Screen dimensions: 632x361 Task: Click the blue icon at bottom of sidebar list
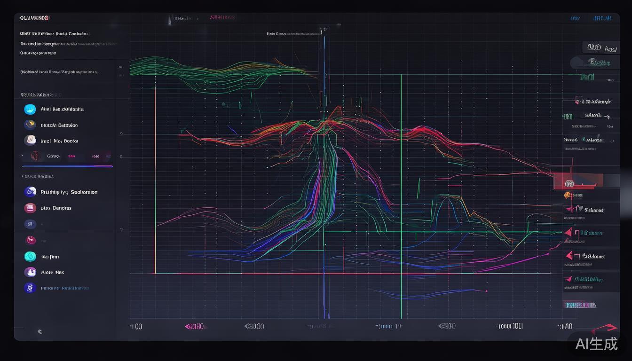30,288
